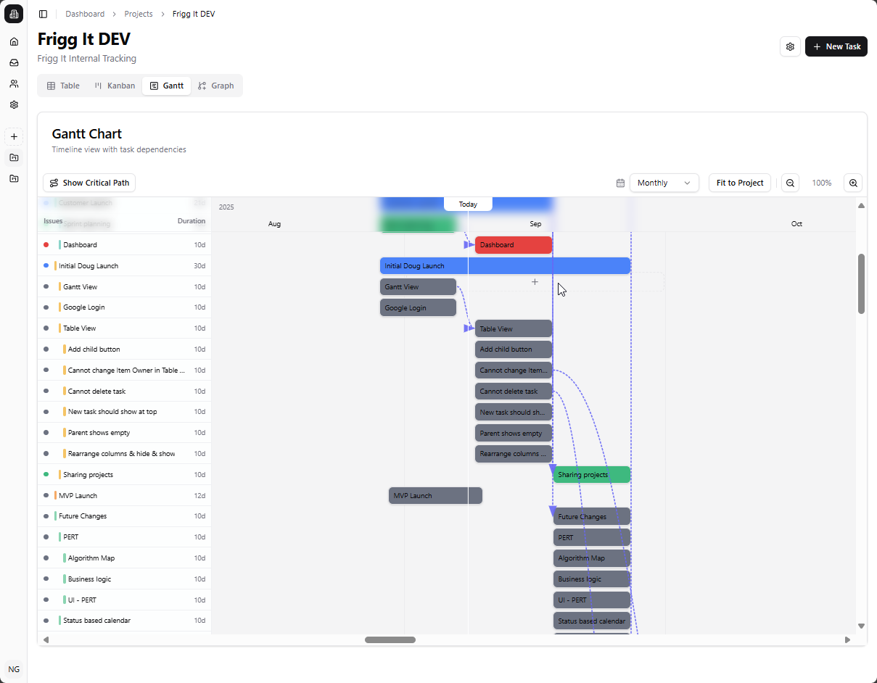Click red status dot for Dashboard row

click(x=46, y=244)
